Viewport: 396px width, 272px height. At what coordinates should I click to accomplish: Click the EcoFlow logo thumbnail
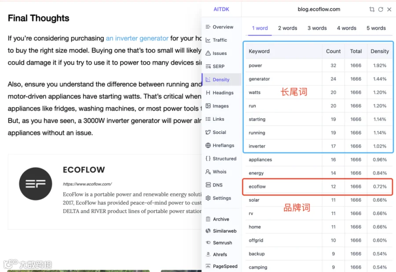36,184
